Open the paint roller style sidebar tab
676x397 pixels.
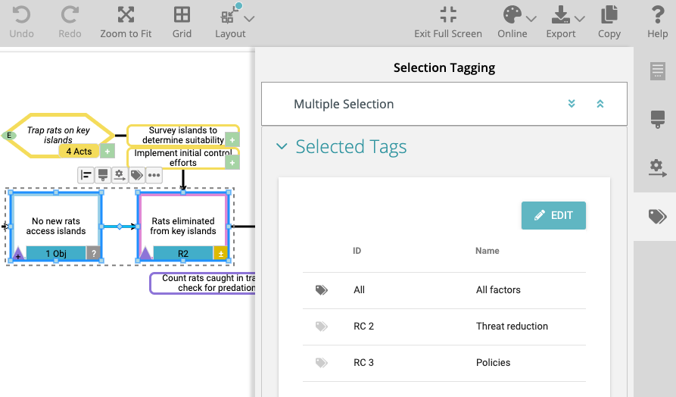[x=657, y=119]
